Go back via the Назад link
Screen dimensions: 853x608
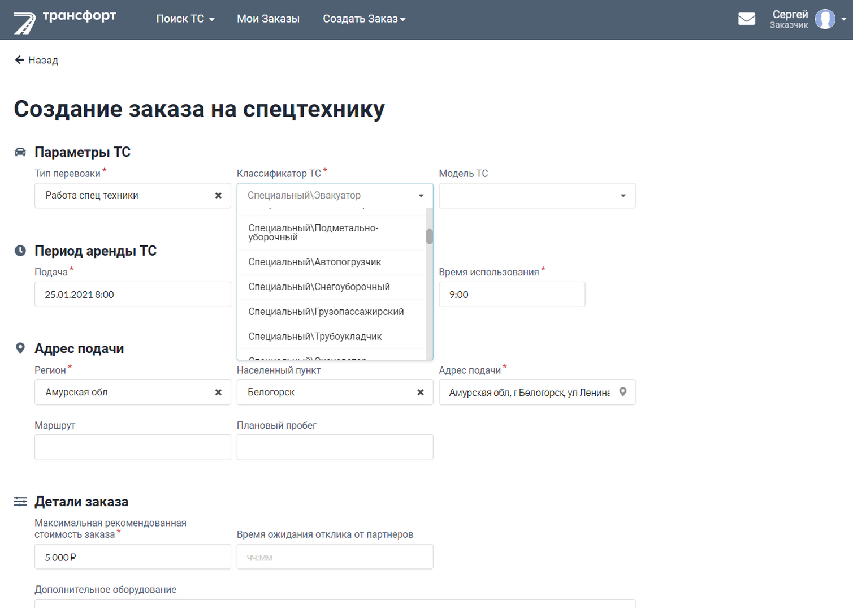pyautogui.click(x=43, y=60)
